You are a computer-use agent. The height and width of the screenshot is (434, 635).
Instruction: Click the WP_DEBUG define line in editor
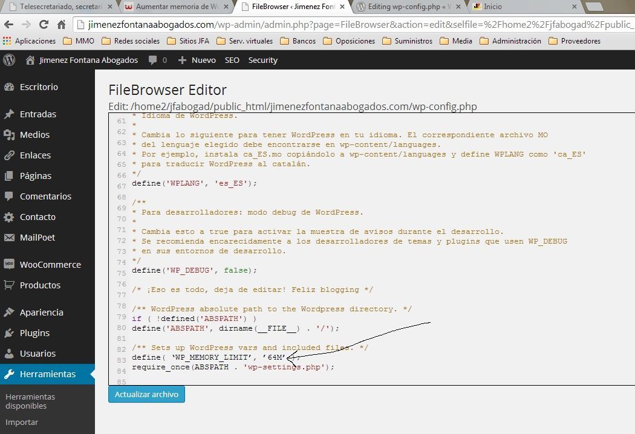pos(194,270)
